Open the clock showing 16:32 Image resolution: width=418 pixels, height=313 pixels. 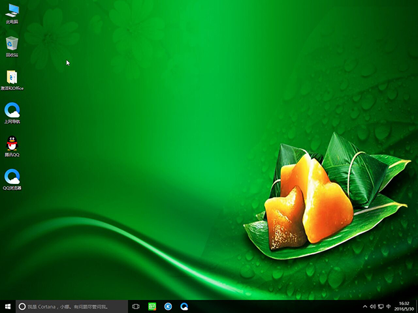404,303
